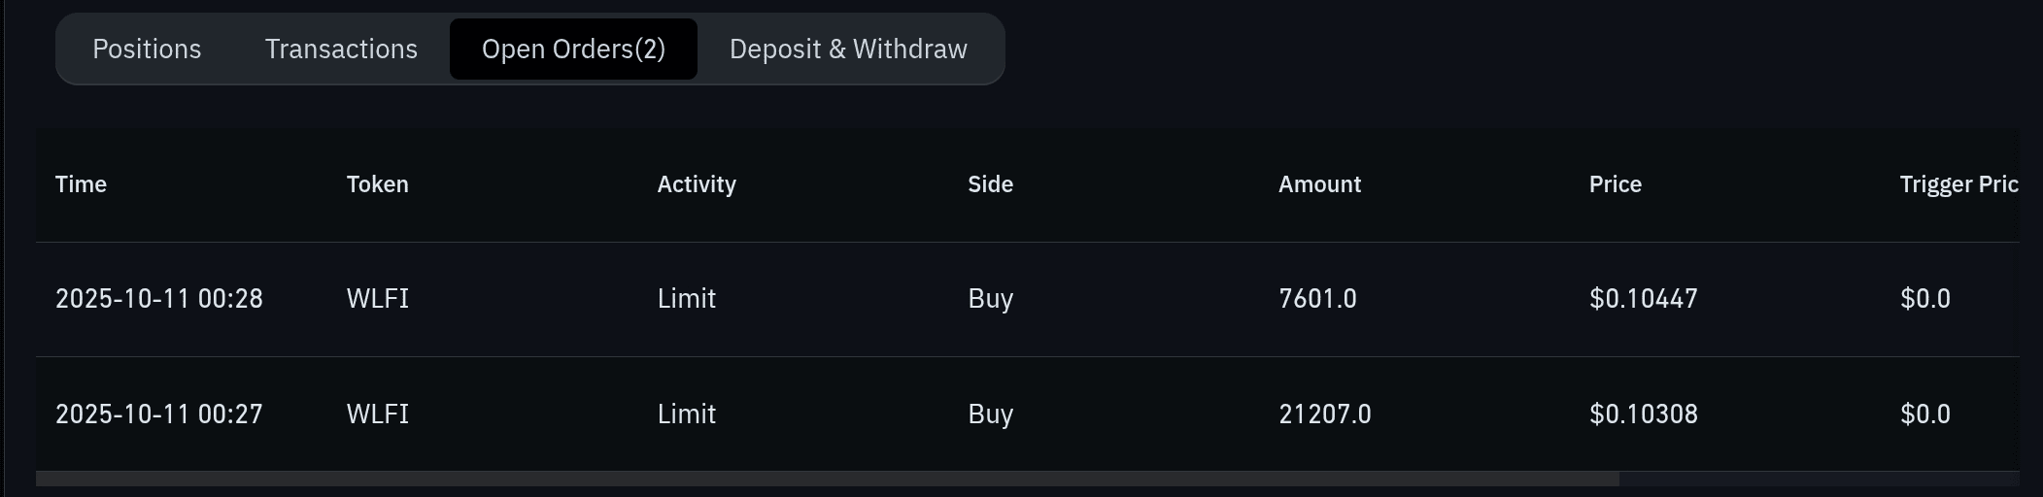This screenshot has height=497, width=2043.
Task: Select the order timestamped 2025-10-11 00:28
Action: [159, 299]
